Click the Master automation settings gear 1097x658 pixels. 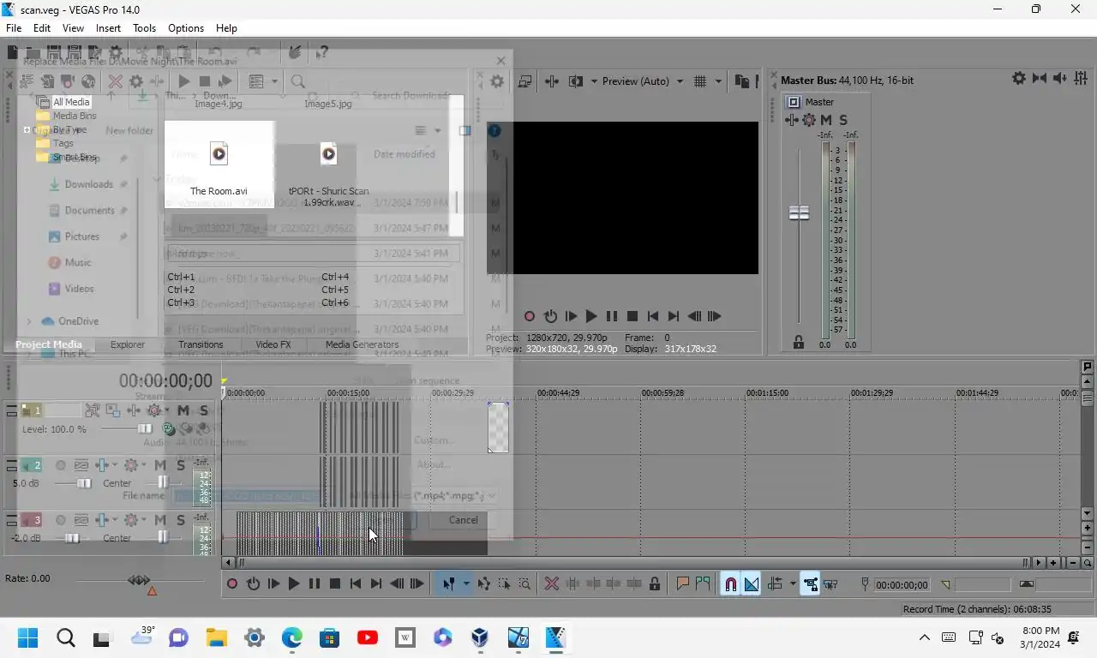809,120
